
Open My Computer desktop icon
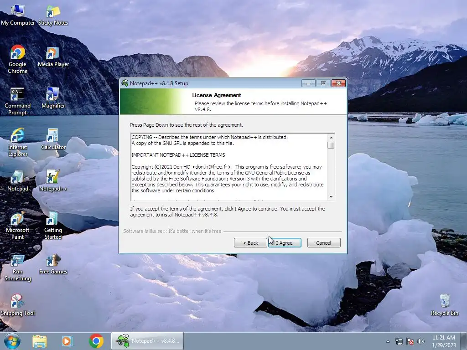18,15
